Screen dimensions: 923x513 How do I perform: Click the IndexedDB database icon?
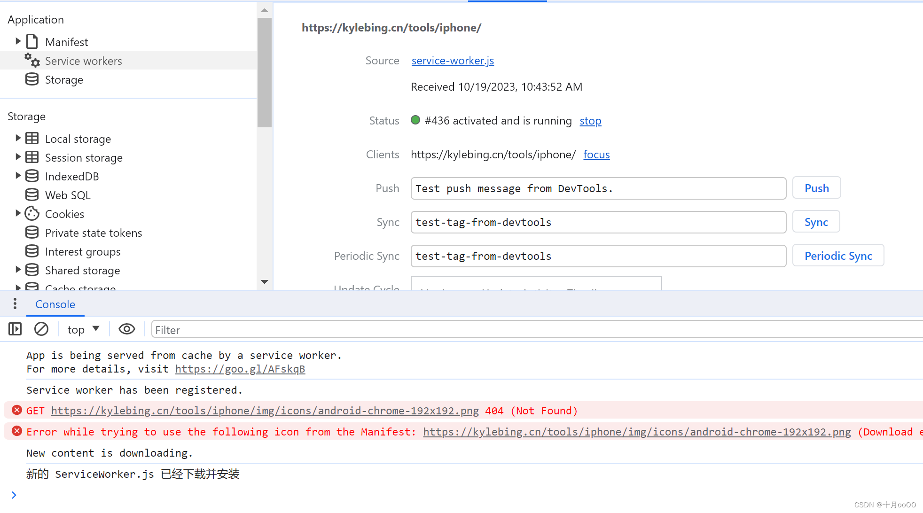pos(32,176)
